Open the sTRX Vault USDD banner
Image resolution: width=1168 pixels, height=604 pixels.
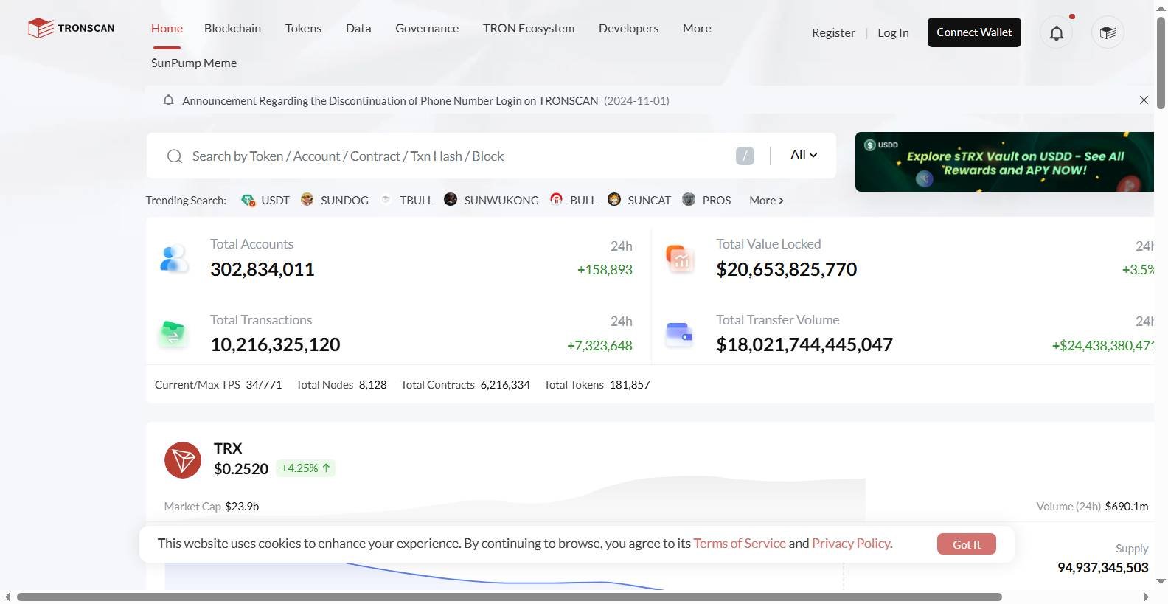1004,162
